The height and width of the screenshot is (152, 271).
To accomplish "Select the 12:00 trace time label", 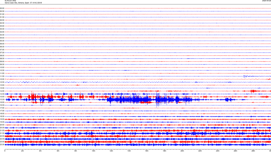I will coord(2,79).
